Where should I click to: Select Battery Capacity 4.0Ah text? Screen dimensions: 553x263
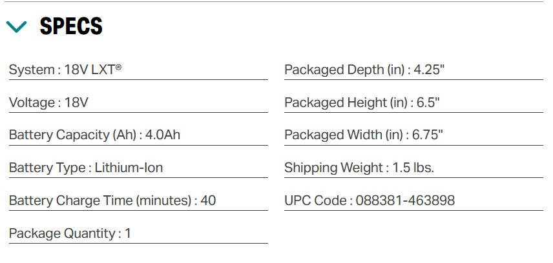coord(94,135)
